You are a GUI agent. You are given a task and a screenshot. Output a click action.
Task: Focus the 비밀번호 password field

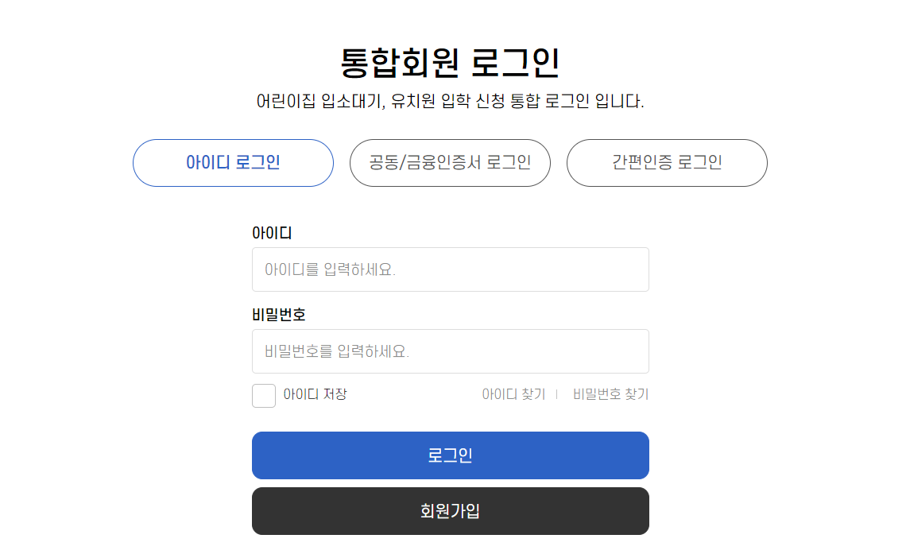[x=450, y=351]
